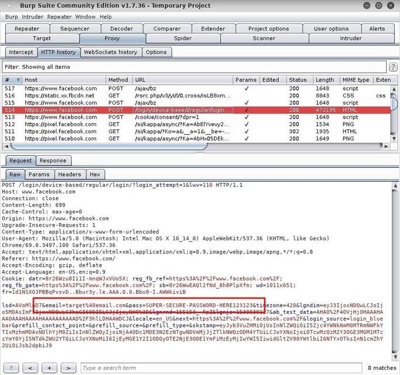Click the filter help question mark icon

coord(393,67)
